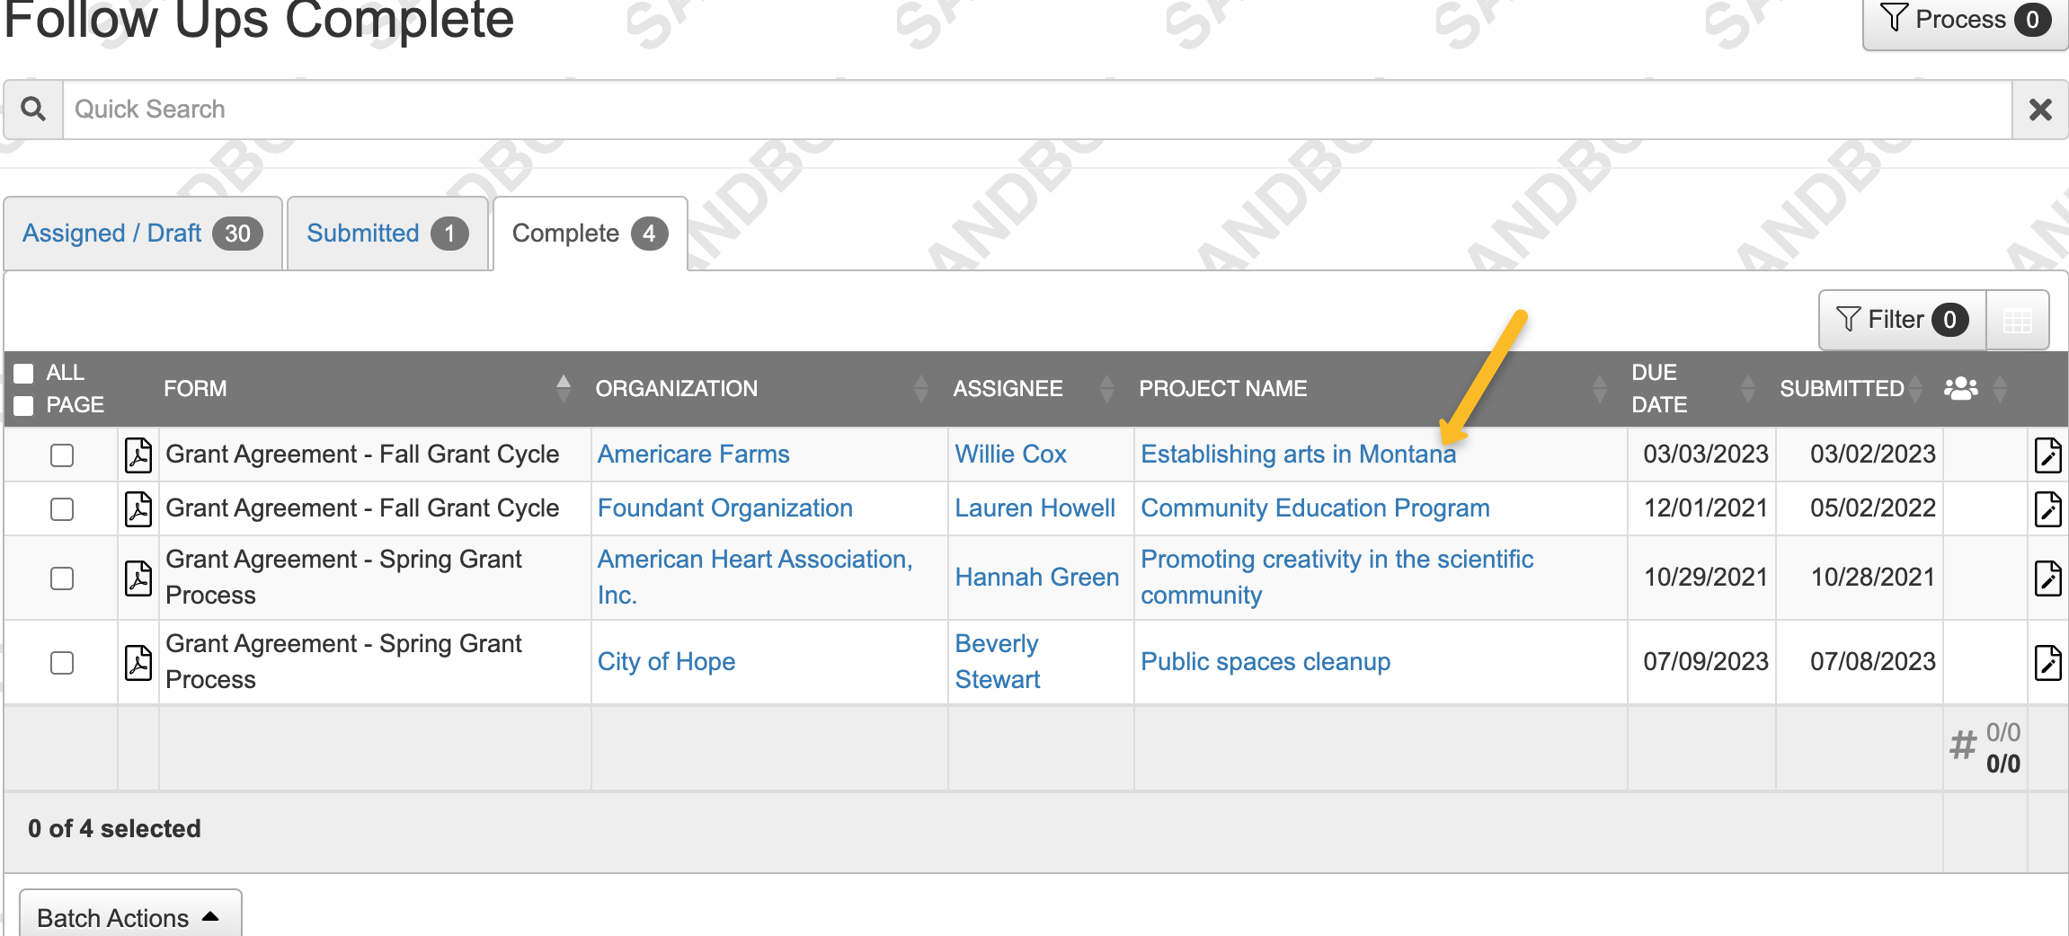Expand the Batch Actions menu
The image size is (2069, 936).
(x=129, y=917)
